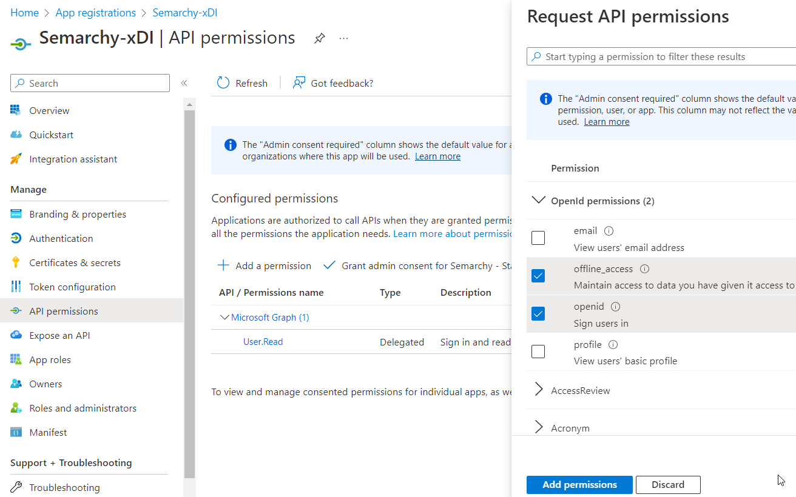Click the App roles icon
The height and width of the screenshot is (497, 796).
click(x=16, y=359)
